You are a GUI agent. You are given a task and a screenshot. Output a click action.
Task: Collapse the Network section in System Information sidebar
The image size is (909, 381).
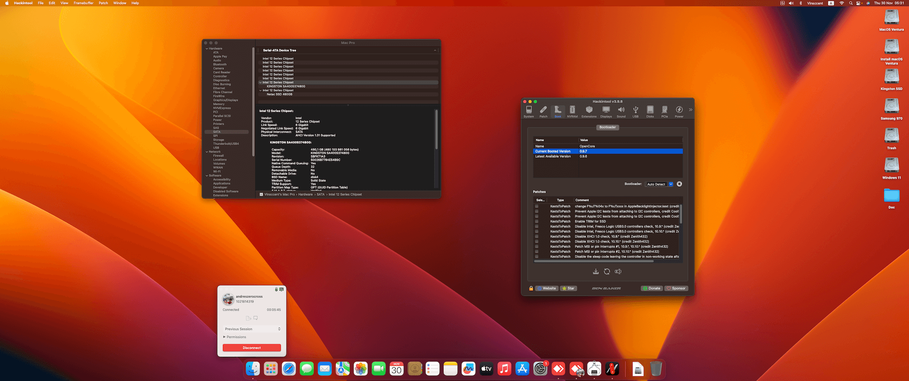click(207, 152)
